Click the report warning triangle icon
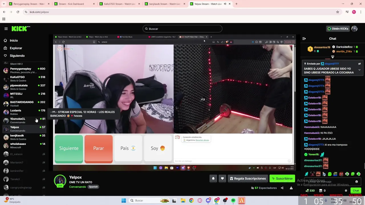 click(291, 188)
